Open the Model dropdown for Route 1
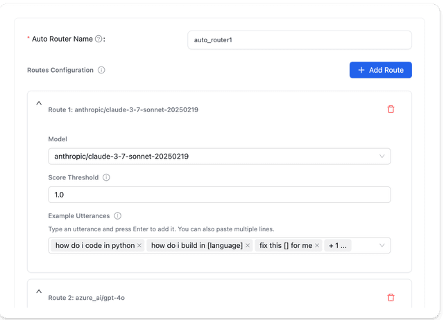The width and height of the screenshot is (444, 320). click(219, 157)
